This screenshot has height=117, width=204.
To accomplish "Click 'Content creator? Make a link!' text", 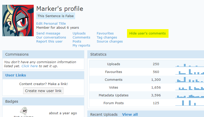I will coord(44,84).
